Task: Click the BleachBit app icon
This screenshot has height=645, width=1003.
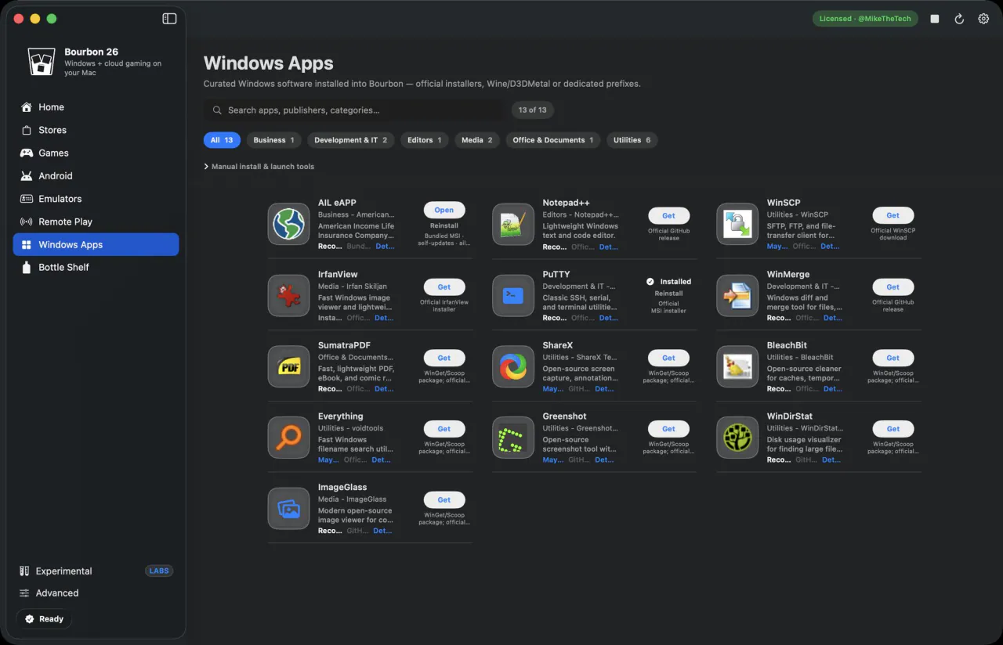Action: [737, 366]
